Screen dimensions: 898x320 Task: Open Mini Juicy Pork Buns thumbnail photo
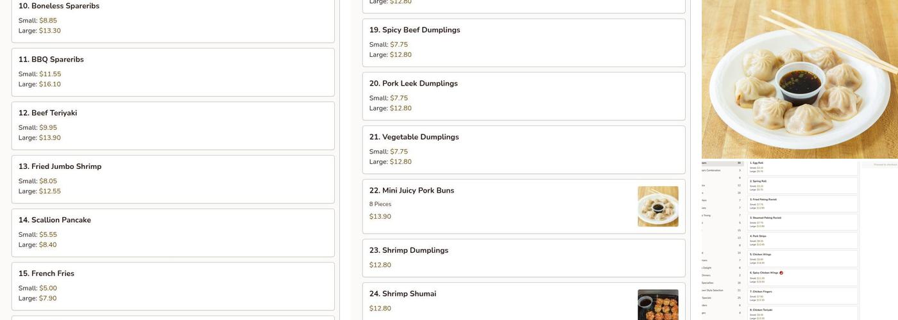[657, 206]
